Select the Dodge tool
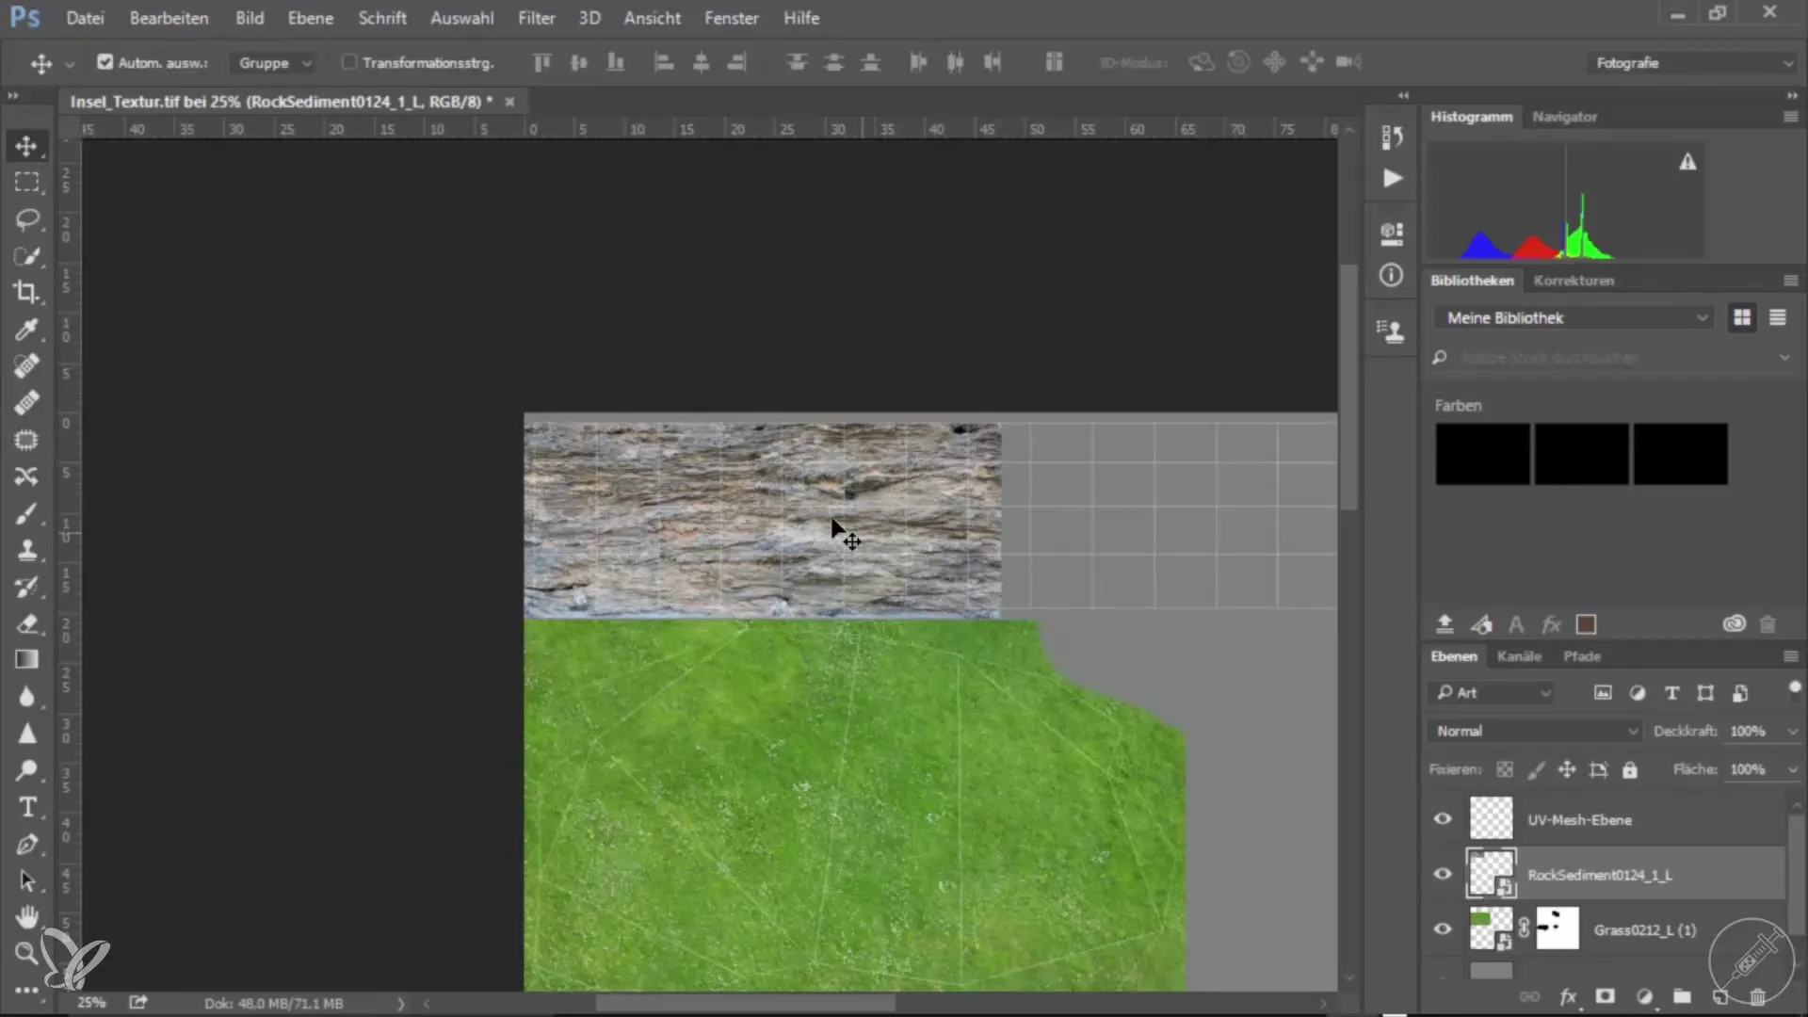1808x1017 pixels. pos(26,770)
